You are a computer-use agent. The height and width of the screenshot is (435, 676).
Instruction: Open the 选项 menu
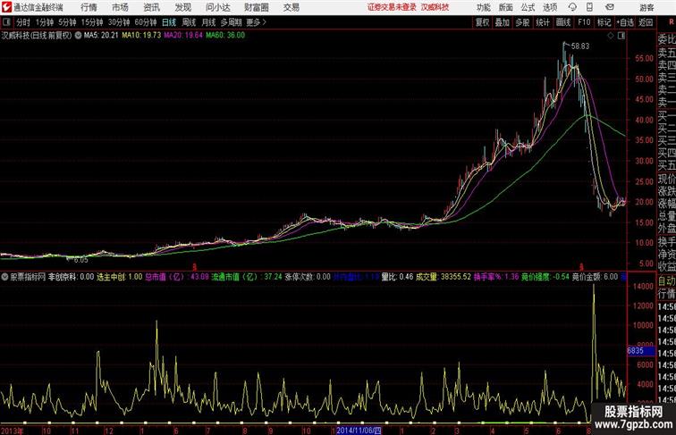[550, 7]
